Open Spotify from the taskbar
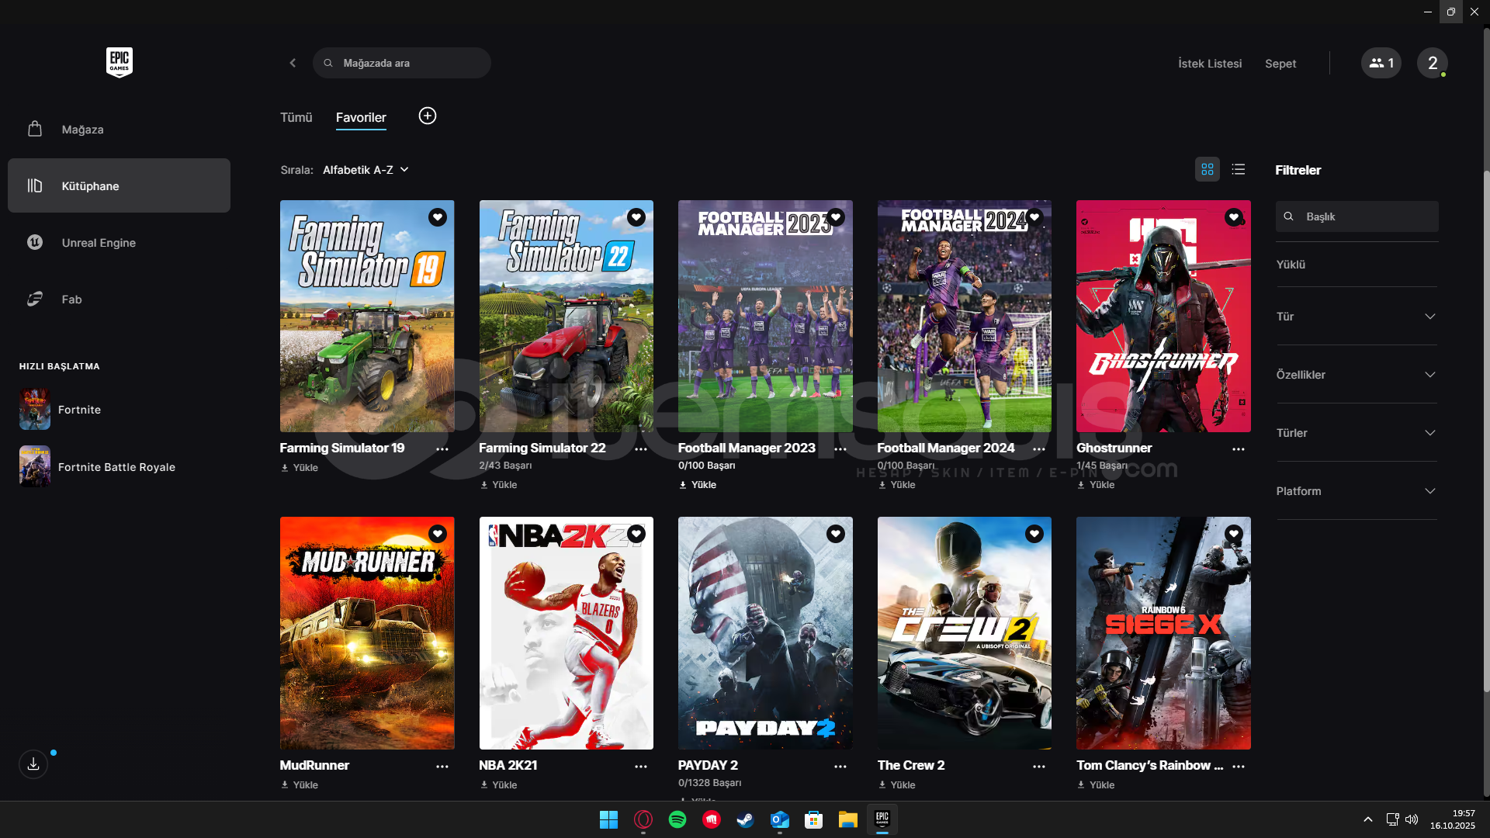 pos(677,819)
